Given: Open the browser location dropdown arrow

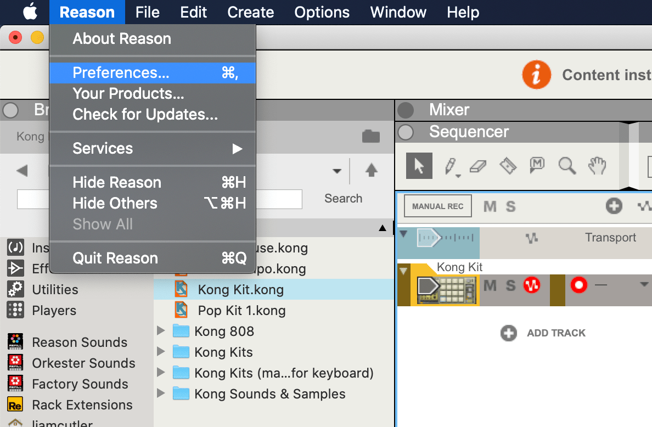Looking at the screenshot, I should (x=337, y=171).
